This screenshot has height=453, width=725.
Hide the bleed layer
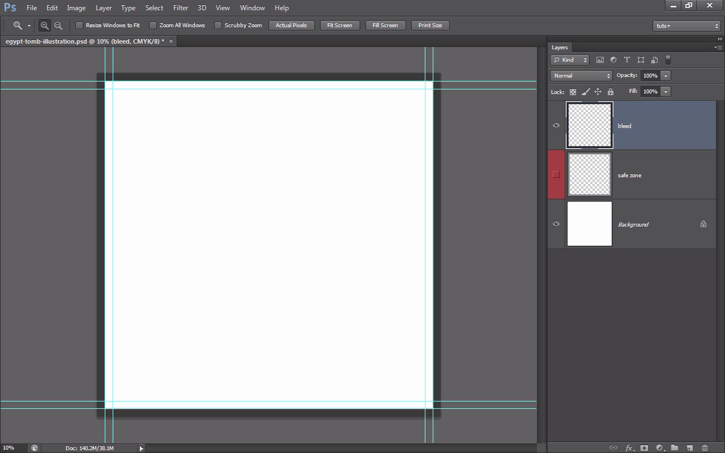[x=556, y=125]
